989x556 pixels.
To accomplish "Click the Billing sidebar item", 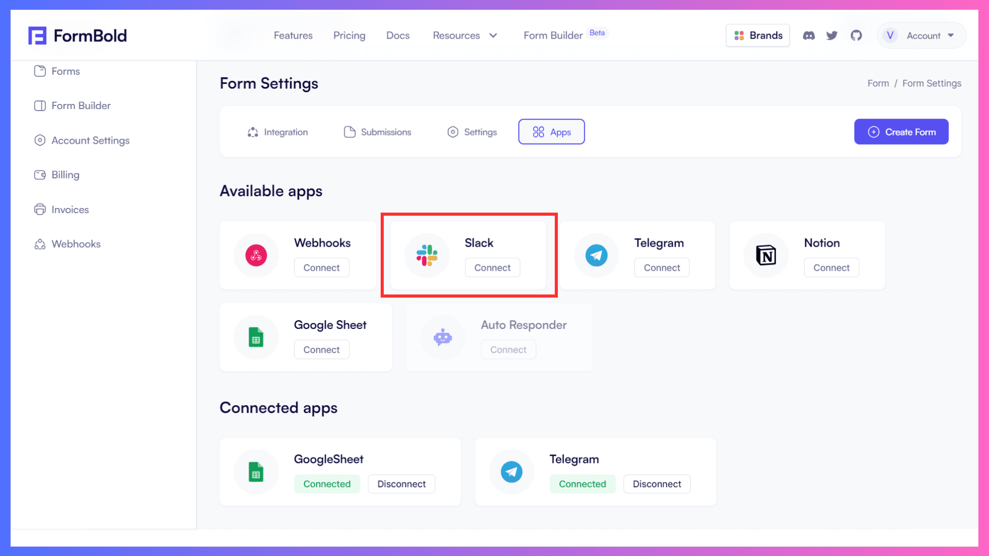I will [x=65, y=175].
